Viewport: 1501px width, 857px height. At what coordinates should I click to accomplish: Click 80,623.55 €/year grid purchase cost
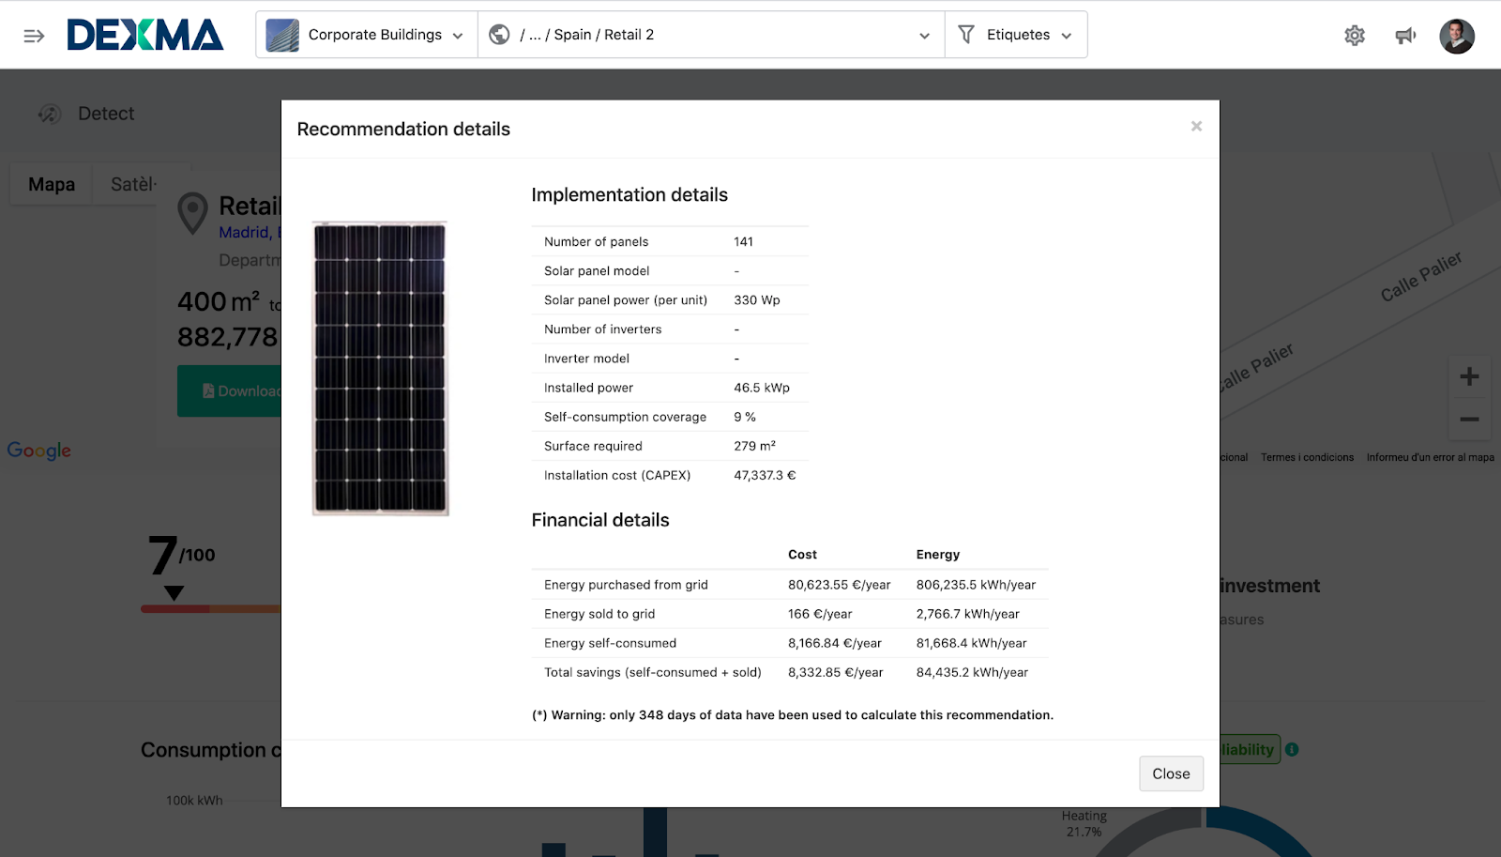839,584
